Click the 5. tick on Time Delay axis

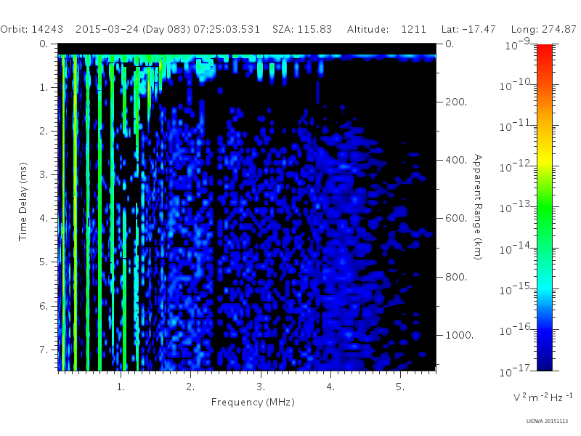(44, 262)
